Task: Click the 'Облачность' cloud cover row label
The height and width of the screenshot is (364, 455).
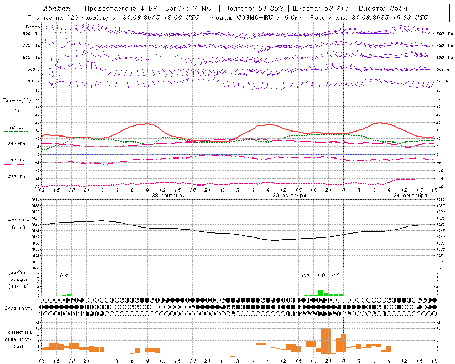Action: point(18,309)
